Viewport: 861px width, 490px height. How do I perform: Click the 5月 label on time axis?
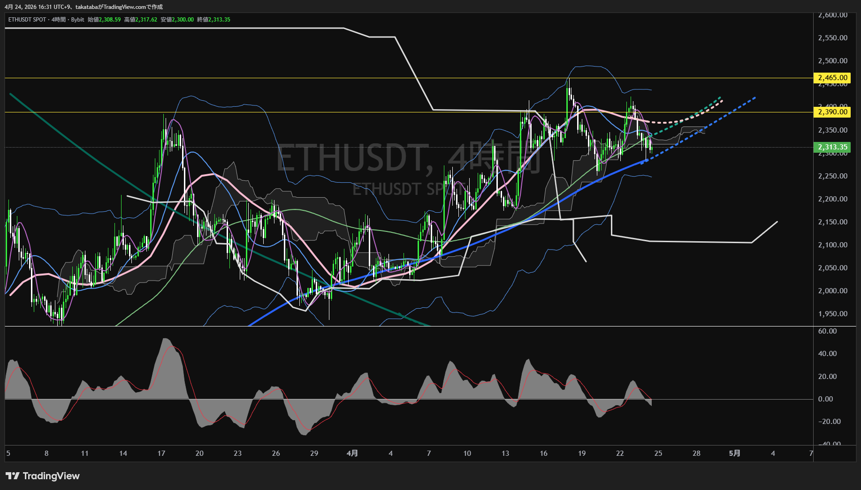(735, 453)
